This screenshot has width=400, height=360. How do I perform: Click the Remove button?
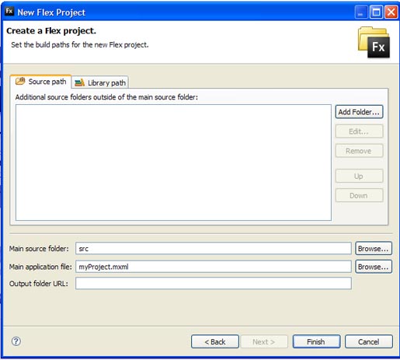tap(359, 151)
